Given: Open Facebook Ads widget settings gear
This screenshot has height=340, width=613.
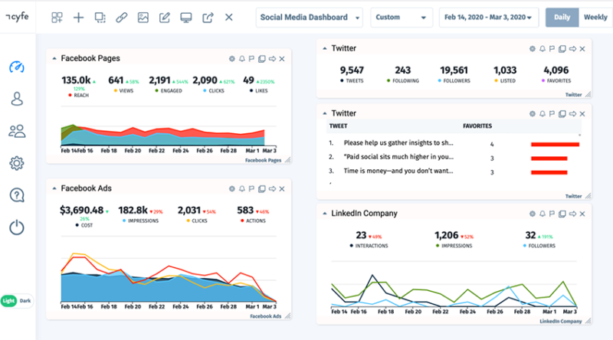Looking at the screenshot, I should point(232,188).
